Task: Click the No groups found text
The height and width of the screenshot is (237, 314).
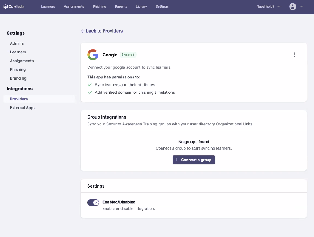Action: [194, 142]
